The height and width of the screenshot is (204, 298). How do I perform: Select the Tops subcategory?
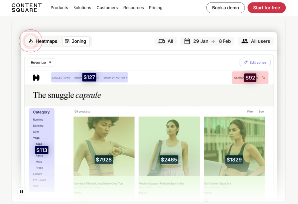(x=39, y=144)
